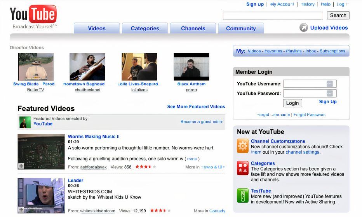The width and height of the screenshot is (362, 217).
Task: Open the Help link
Action: click(x=325, y=4)
